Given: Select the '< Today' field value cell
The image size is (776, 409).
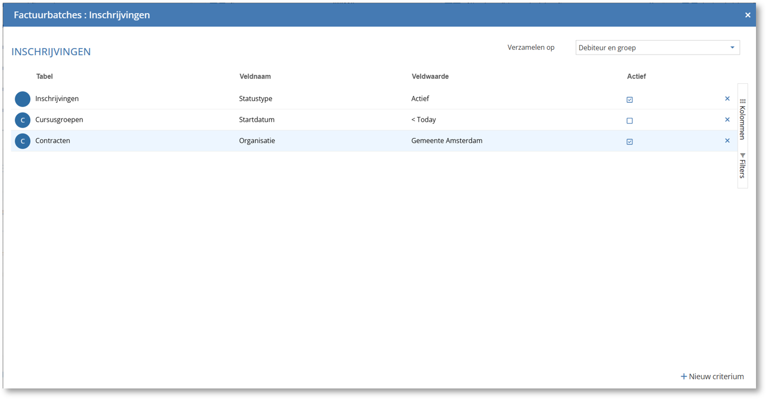Looking at the screenshot, I should [x=423, y=120].
